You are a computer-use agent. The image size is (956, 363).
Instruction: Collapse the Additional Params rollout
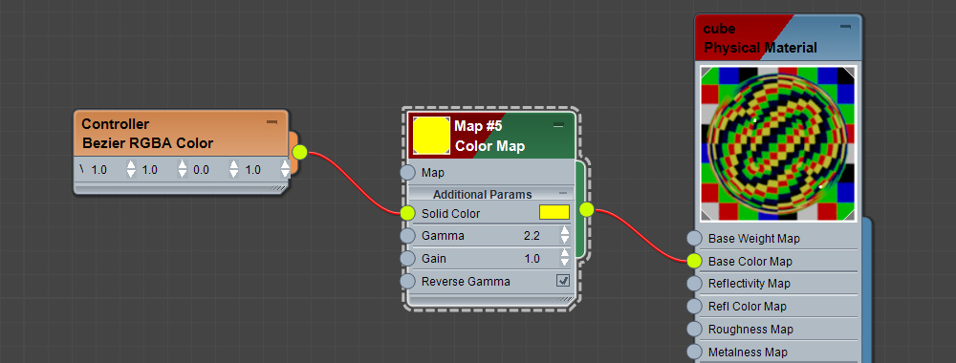pyautogui.click(x=563, y=194)
